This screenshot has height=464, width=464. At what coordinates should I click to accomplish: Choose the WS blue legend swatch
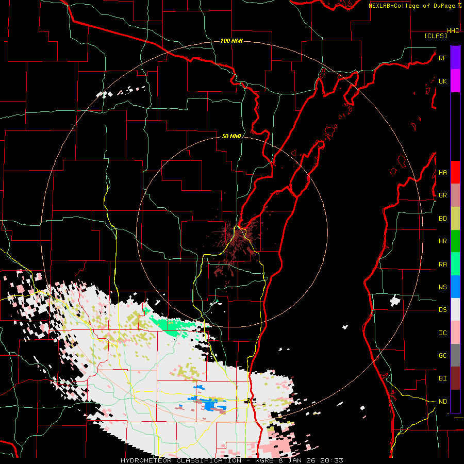[x=455, y=287]
